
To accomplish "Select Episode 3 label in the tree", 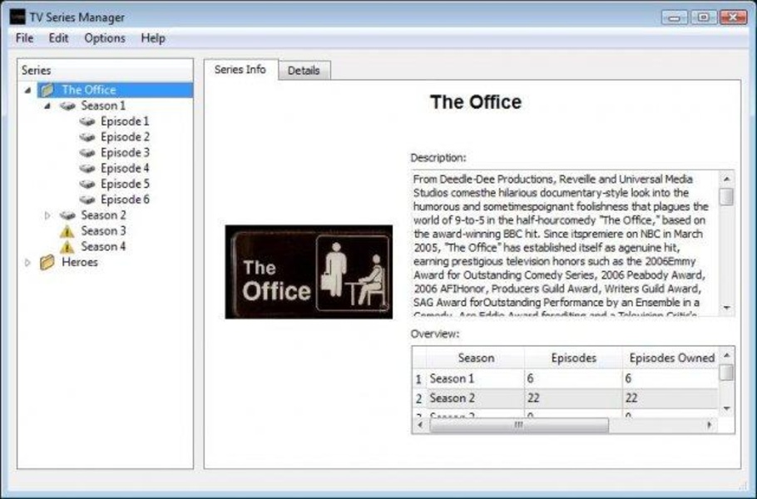I will [125, 152].
